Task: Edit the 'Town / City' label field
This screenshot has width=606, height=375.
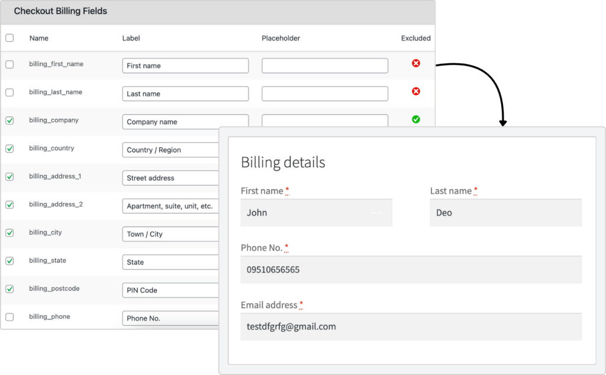Action: pyautogui.click(x=170, y=234)
